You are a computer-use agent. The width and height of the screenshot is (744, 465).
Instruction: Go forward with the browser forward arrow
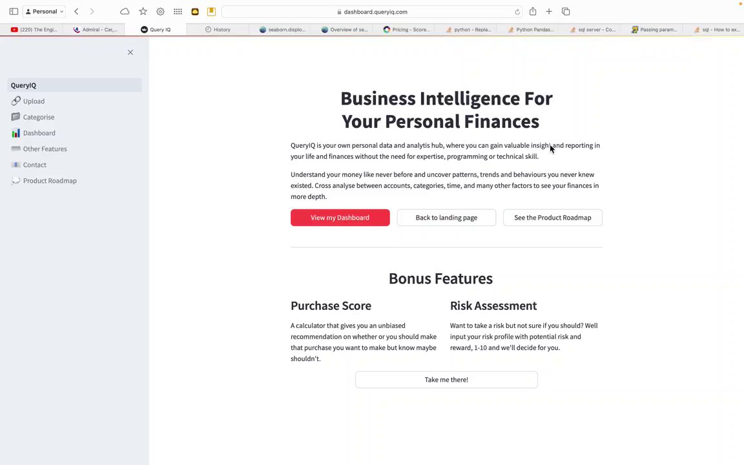(x=92, y=12)
